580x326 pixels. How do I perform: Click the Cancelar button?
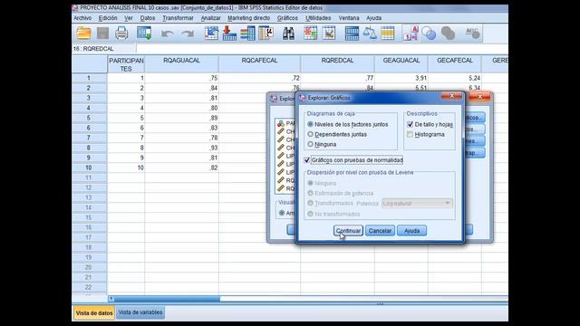point(380,230)
